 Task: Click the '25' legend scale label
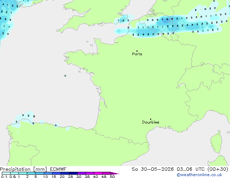[x=70, y=177]
